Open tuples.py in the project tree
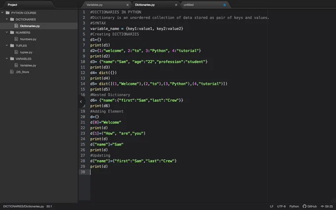This screenshot has height=210, width=336. 26,52
